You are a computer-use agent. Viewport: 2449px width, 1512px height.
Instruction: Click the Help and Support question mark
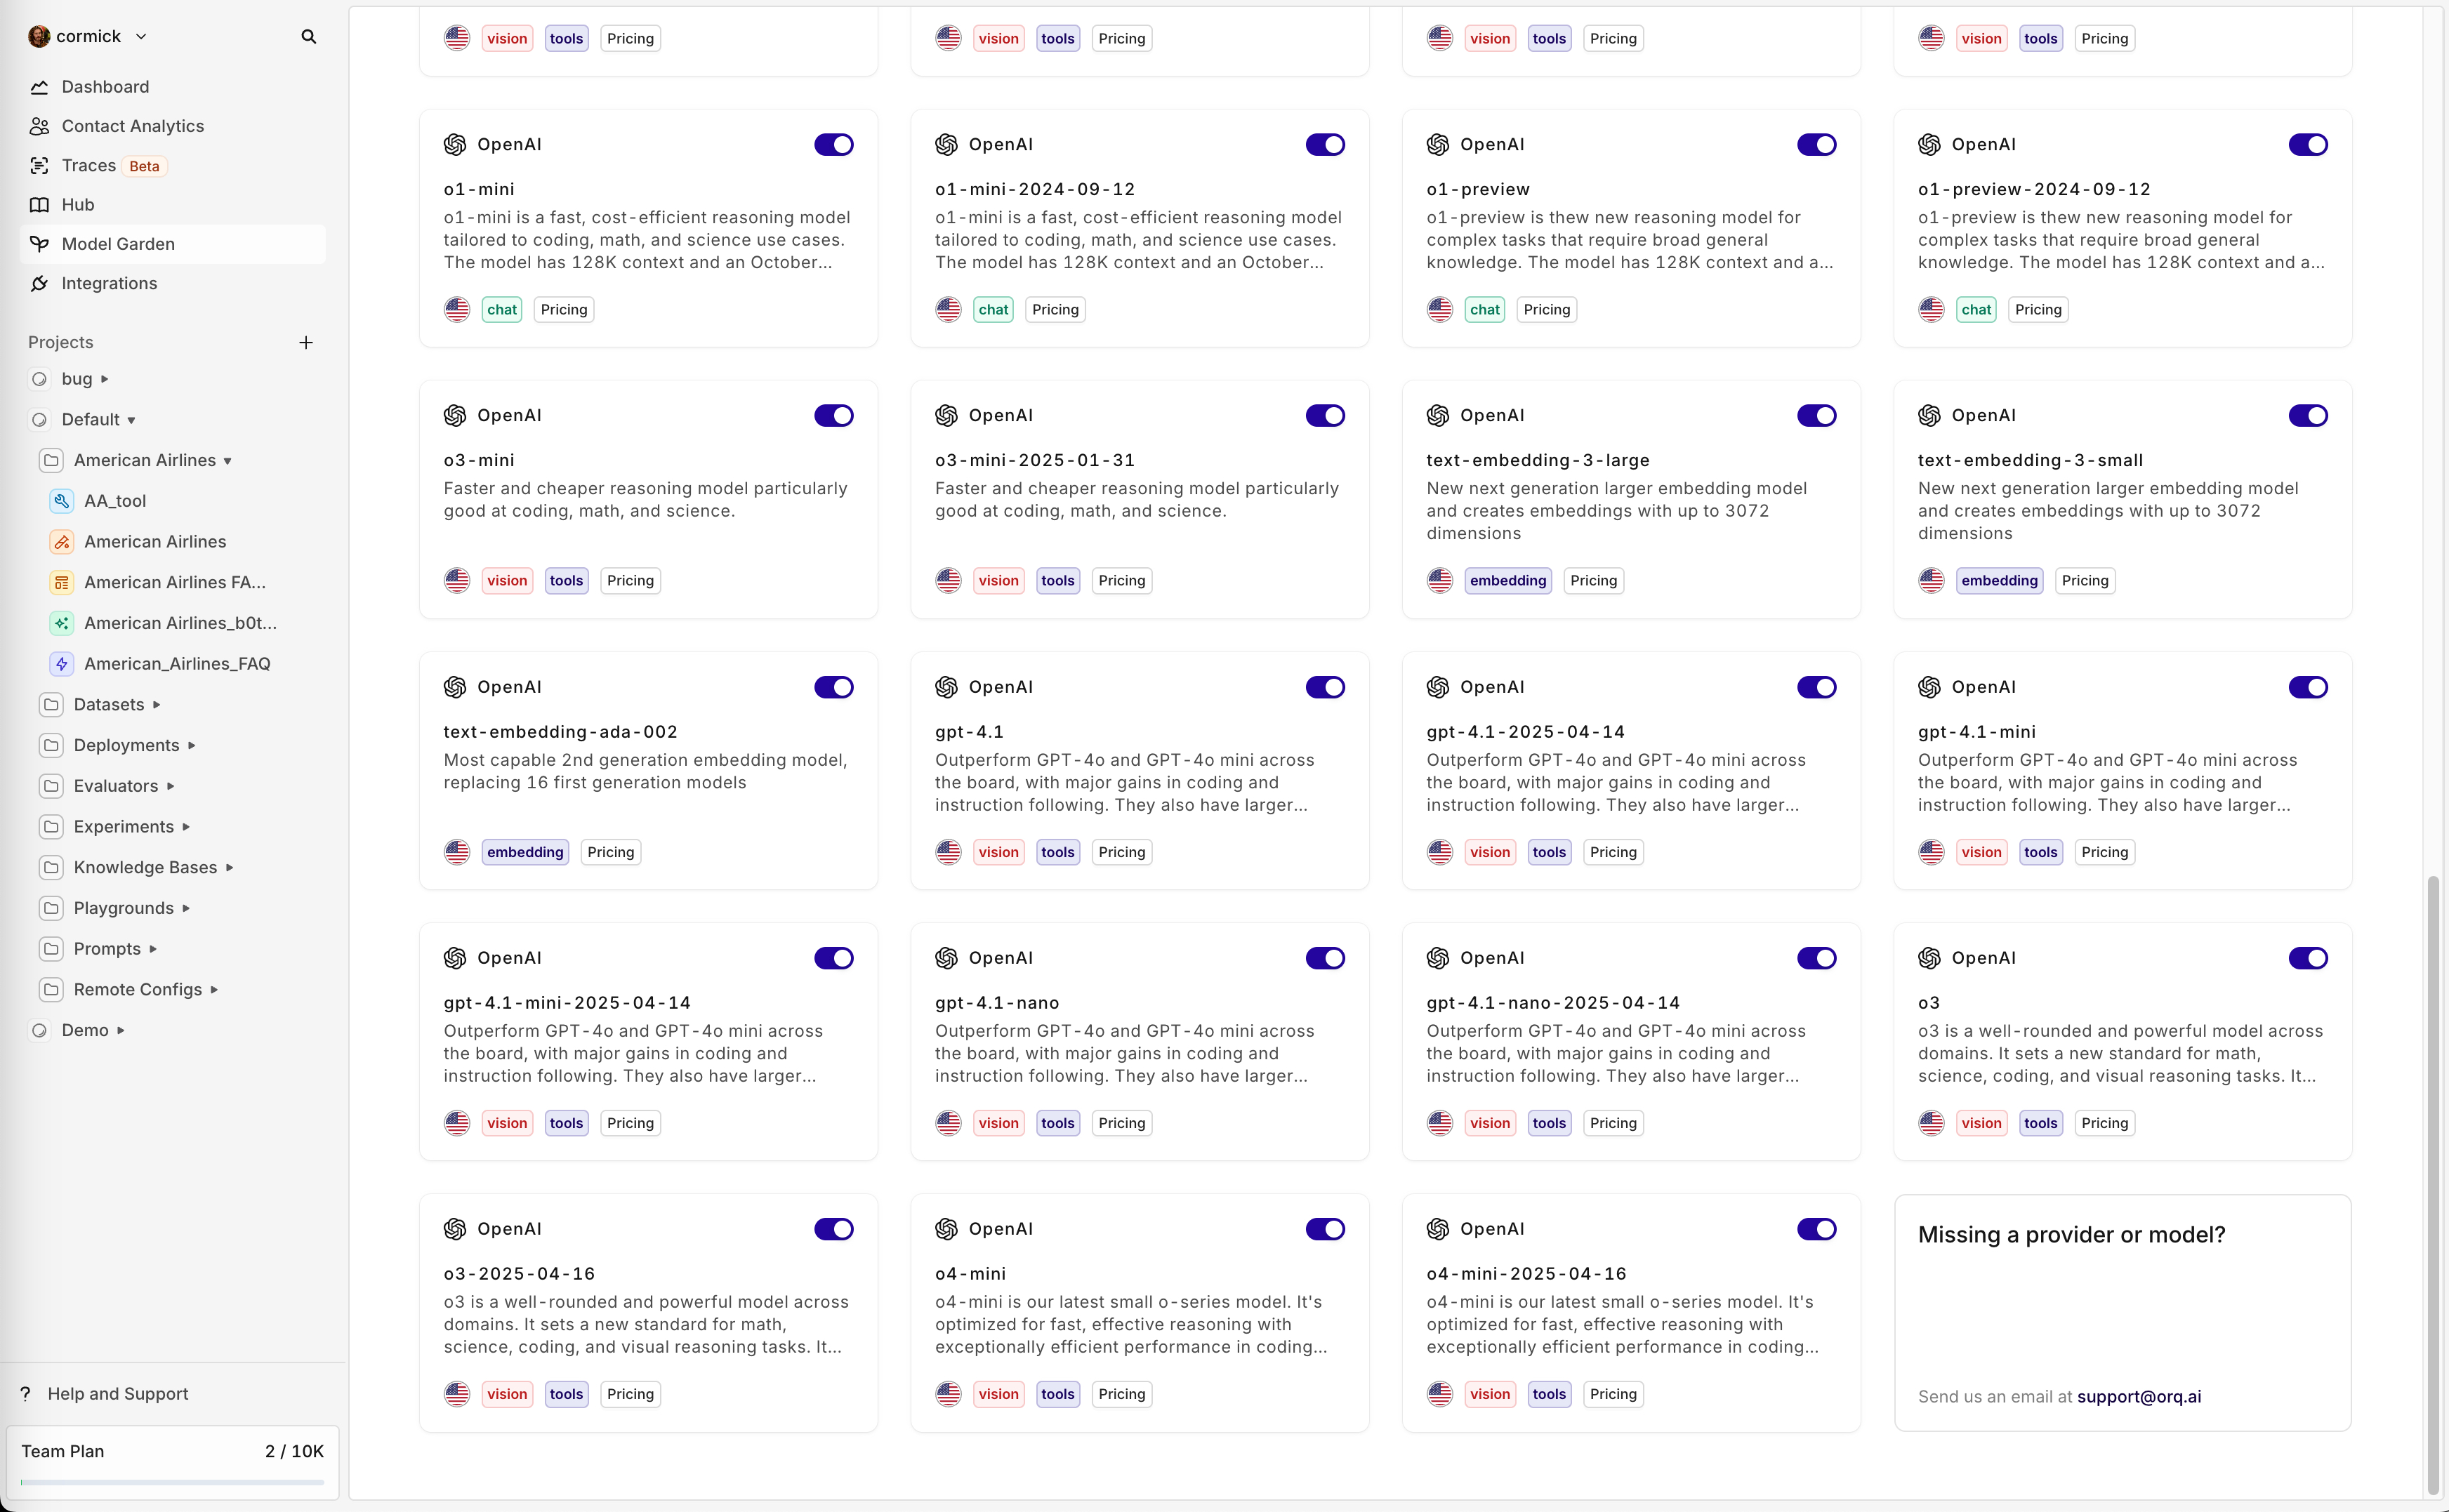coord(26,1394)
